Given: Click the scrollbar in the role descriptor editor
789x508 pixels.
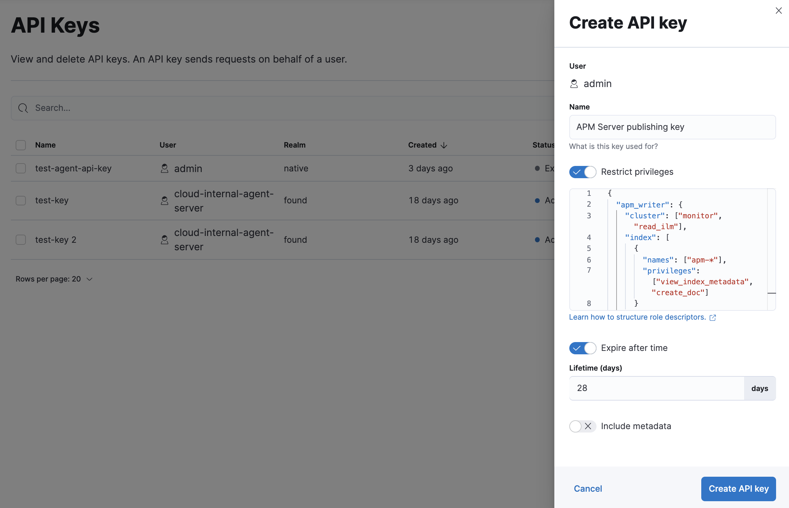Looking at the screenshot, I should click(772, 292).
